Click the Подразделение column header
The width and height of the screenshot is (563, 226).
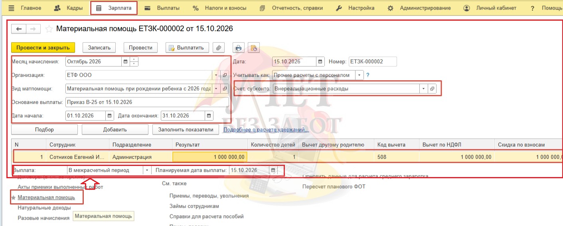(x=140, y=145)
